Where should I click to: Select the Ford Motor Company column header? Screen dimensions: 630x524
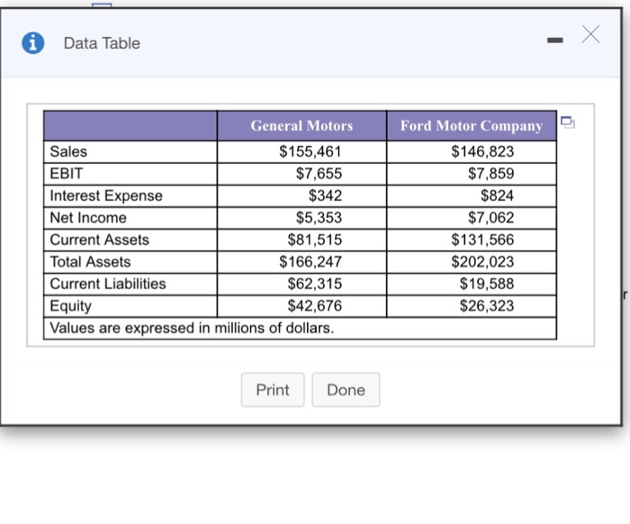[x=472, y=126]
